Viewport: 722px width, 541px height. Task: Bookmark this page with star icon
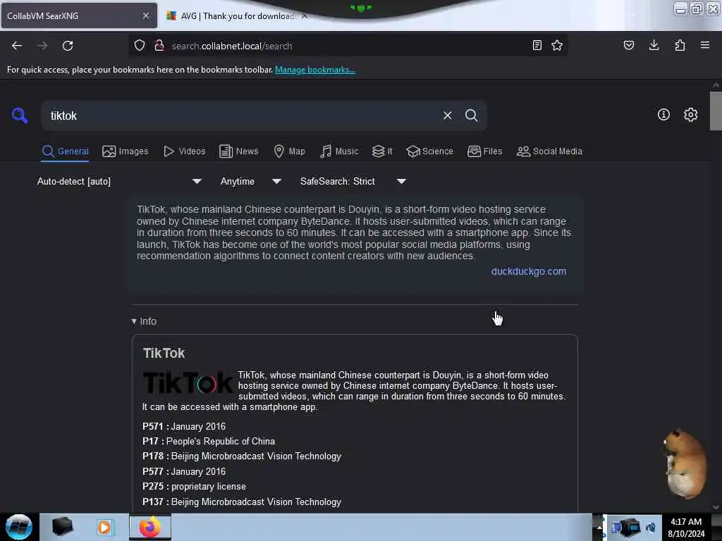pos(557,45)
